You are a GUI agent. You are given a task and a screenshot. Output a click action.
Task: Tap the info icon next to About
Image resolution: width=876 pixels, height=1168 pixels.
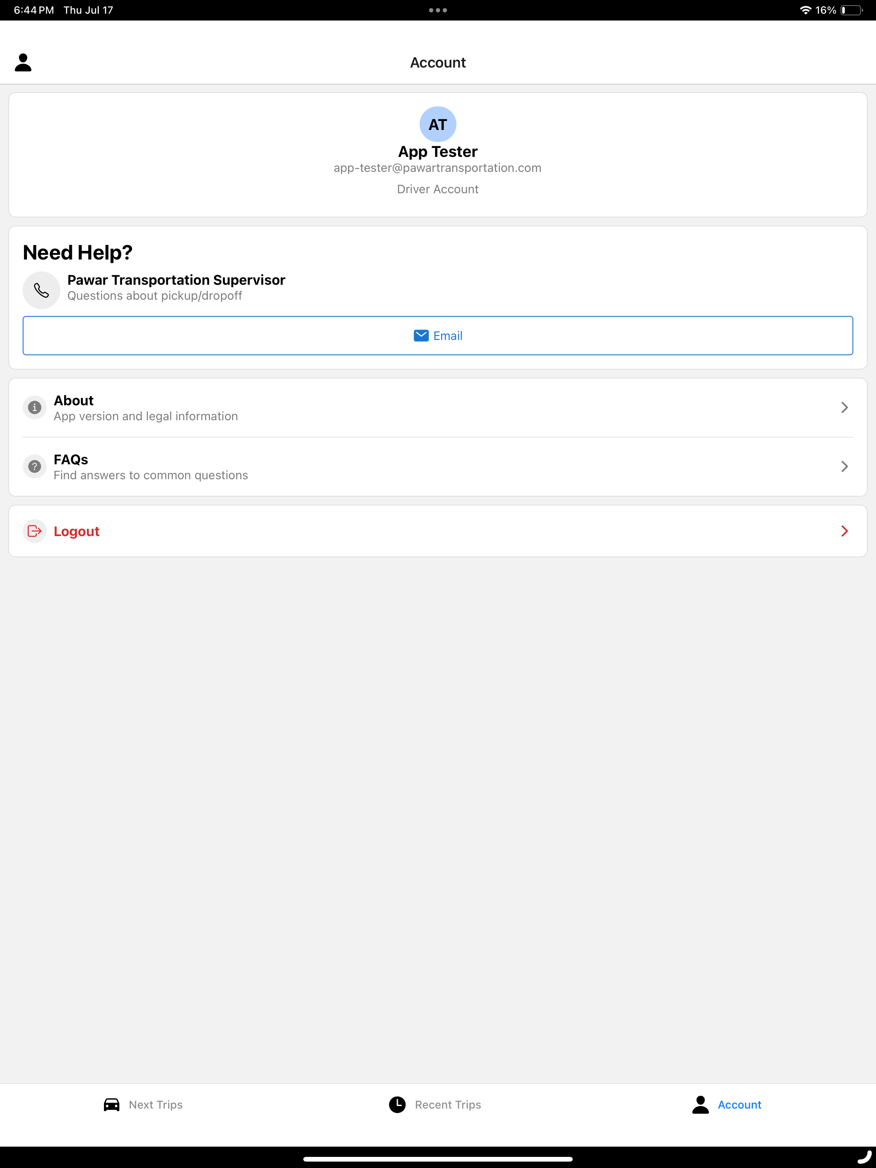tap(35, 407)
